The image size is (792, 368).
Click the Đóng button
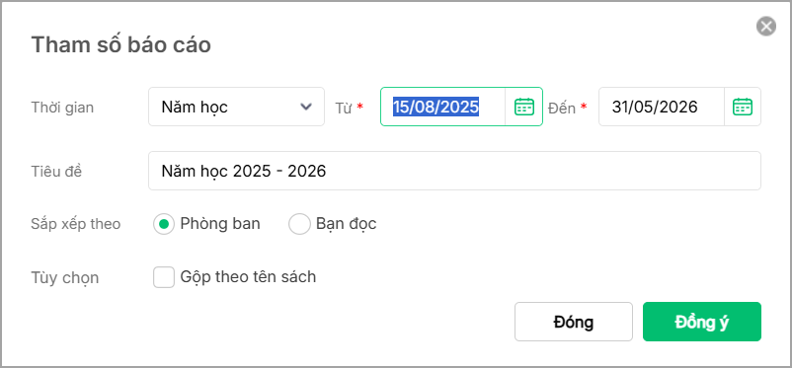[x=574, y=322]
